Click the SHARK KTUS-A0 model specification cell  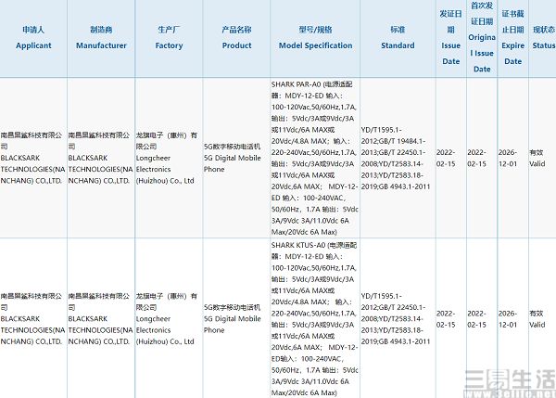(x=315, y=316)
